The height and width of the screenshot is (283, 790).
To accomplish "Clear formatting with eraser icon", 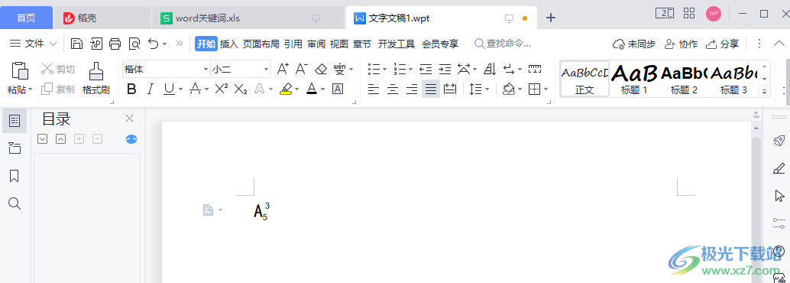I will click(x=320, y=69).
